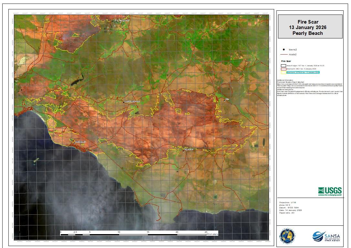The image size is (351, 248).
Task: Click the round globe emblem logo
Action: click(x=287, y=236)
